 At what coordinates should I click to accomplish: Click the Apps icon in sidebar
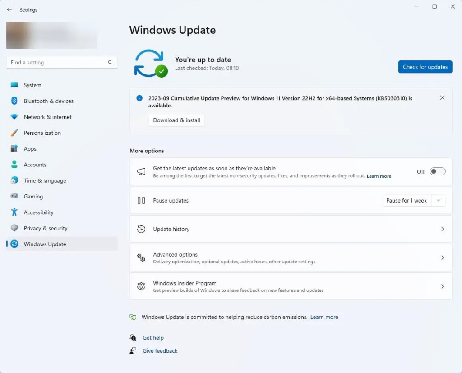coord(14,148)
